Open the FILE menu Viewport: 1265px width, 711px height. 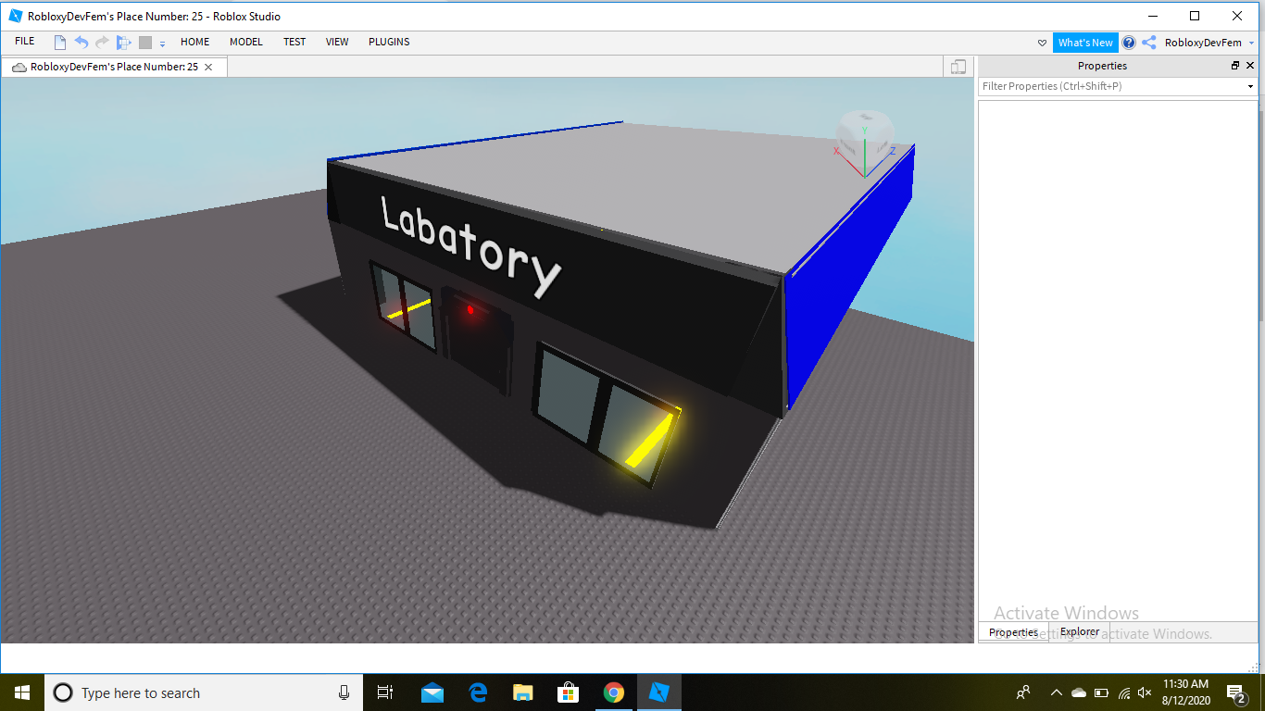[25, 42]
